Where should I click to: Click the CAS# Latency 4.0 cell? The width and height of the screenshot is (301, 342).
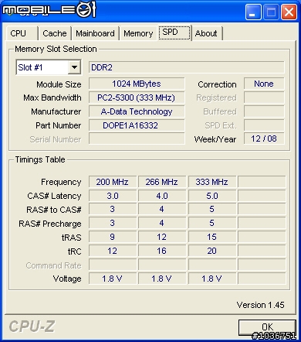pos(162,196)
